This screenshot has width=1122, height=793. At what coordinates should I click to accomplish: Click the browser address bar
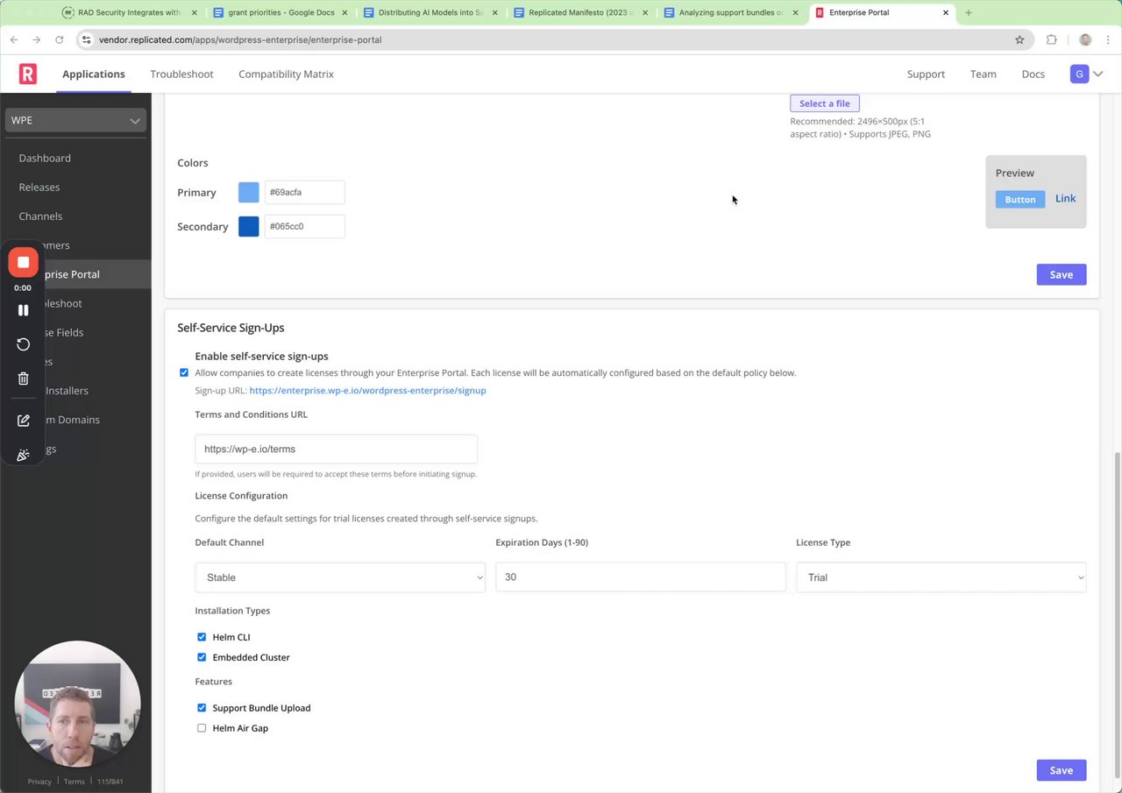(552, 39)
